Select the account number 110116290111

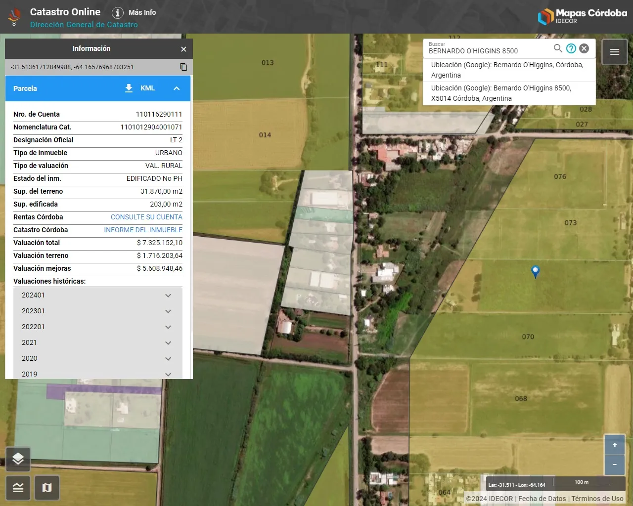[x=159, y=114]
